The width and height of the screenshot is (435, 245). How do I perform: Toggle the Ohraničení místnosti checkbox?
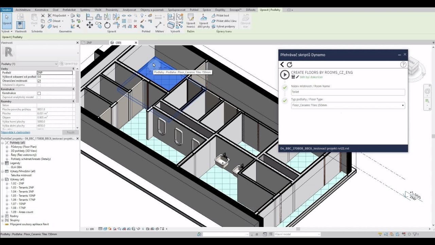tap(39, 81)
